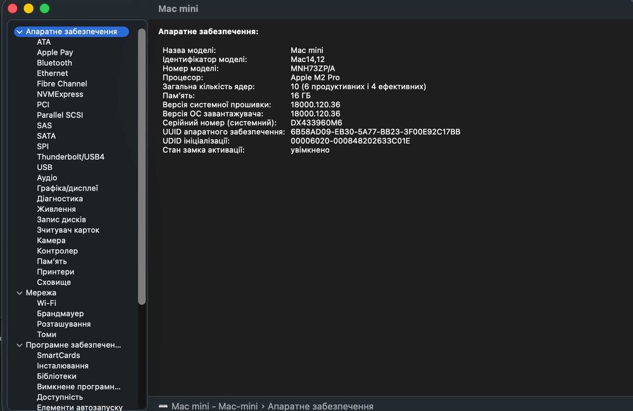Select Принтери in the sidebar
633x411 pixels.
(55, 272)
